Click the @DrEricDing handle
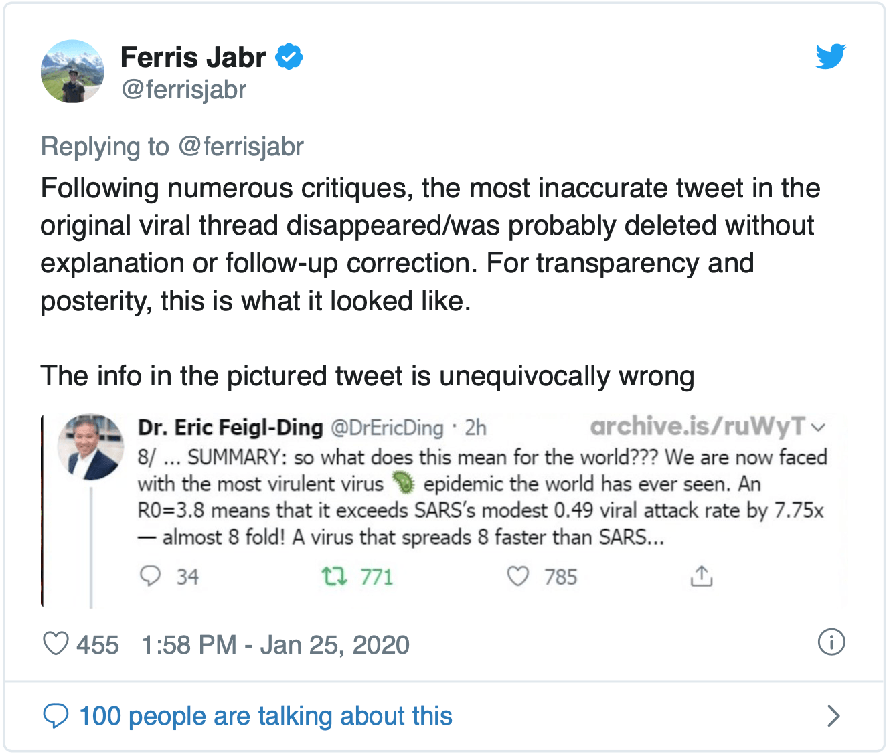The image size is (889, 756). point(388,427)
